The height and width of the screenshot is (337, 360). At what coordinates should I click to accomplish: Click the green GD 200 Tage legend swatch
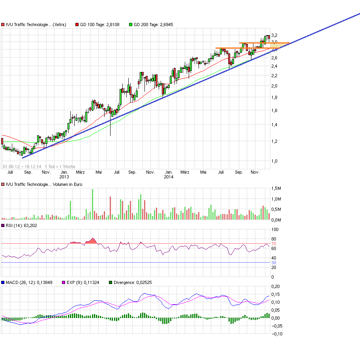(131, 25)
